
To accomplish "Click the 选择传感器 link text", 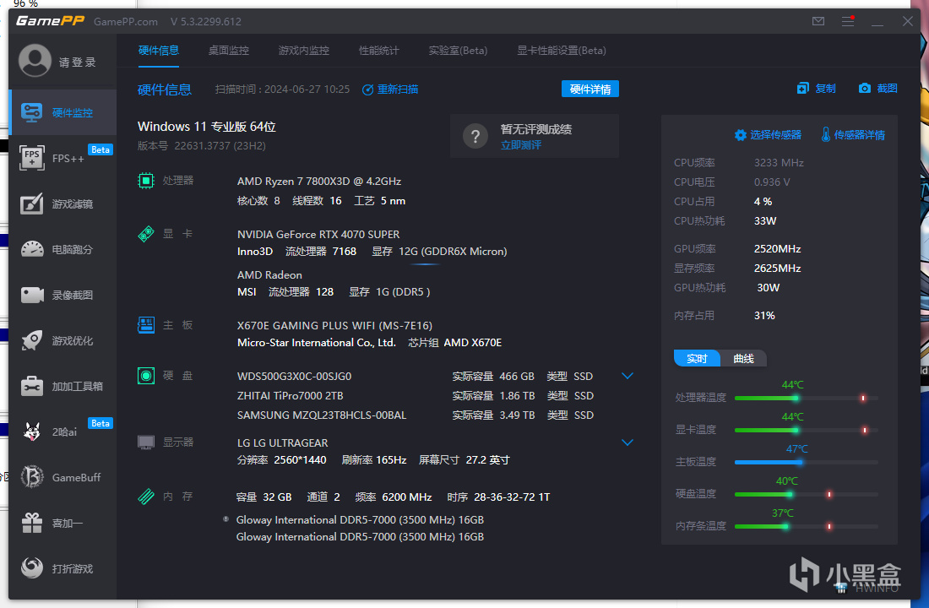I will (x=775, y=135).
